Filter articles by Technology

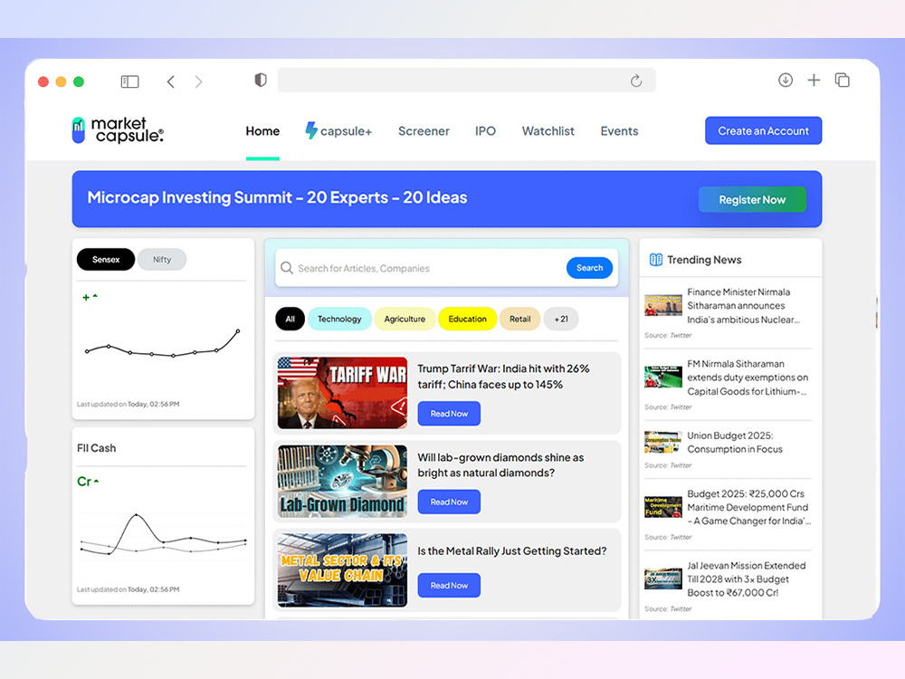point(339,319)
